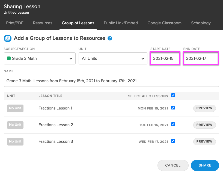Click the Start Date field
The height and width of the screenshot is (175, 223).
click(165, 58)
